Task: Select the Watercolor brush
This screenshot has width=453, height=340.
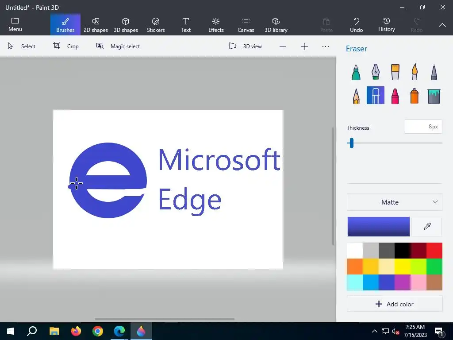Action: 414,72
